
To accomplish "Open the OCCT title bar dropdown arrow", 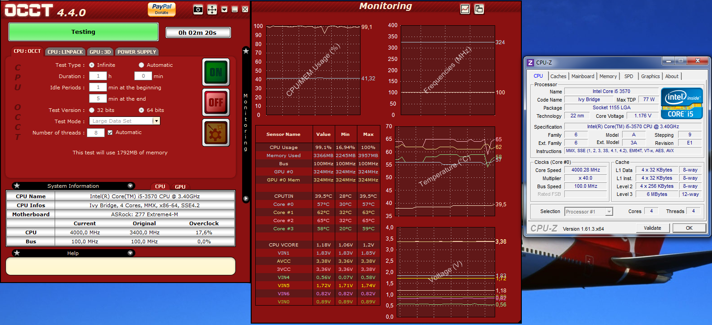I will click(224, 9).
